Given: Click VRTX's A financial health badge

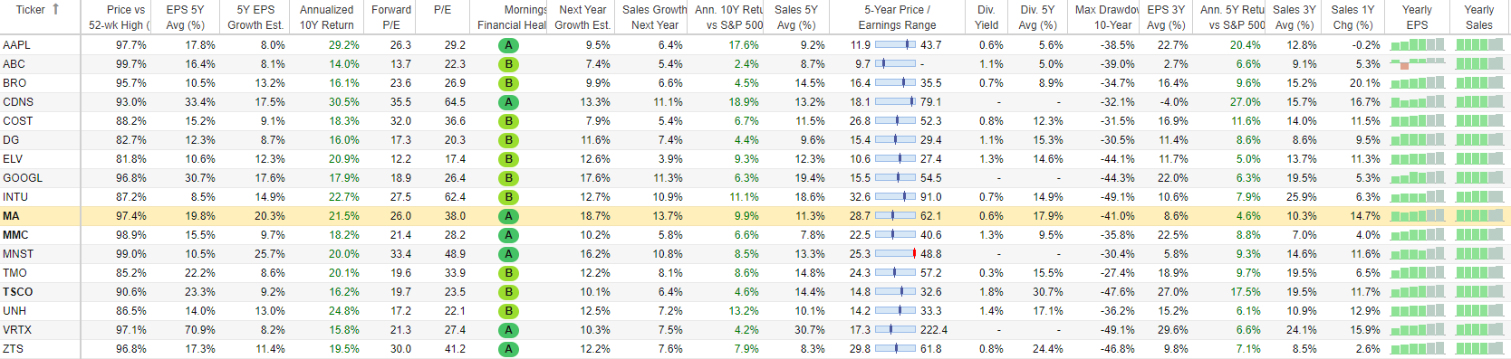Looking at the screenshot, I should point(509,330).
